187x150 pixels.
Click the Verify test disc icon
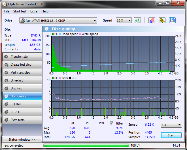[6, 72]
